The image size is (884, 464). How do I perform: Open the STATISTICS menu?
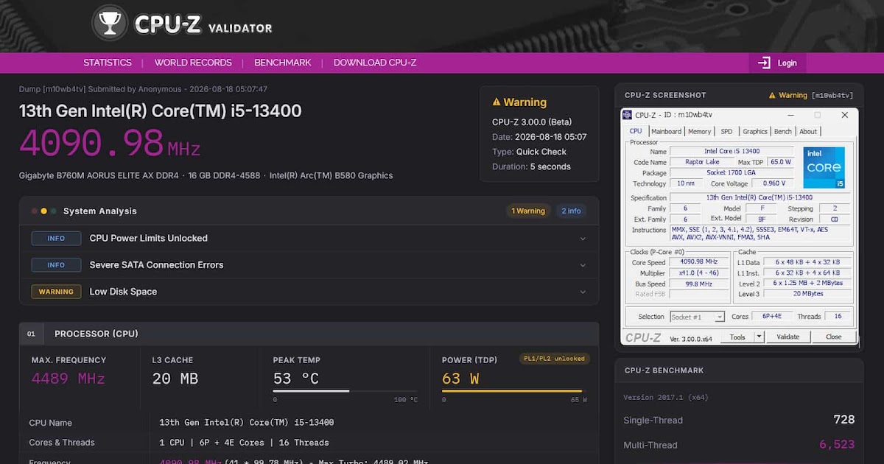point(108,63)
